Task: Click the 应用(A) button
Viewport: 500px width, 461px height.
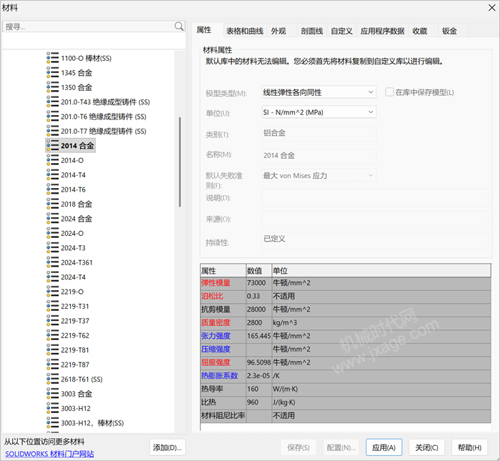Action: tap(384, 447)
